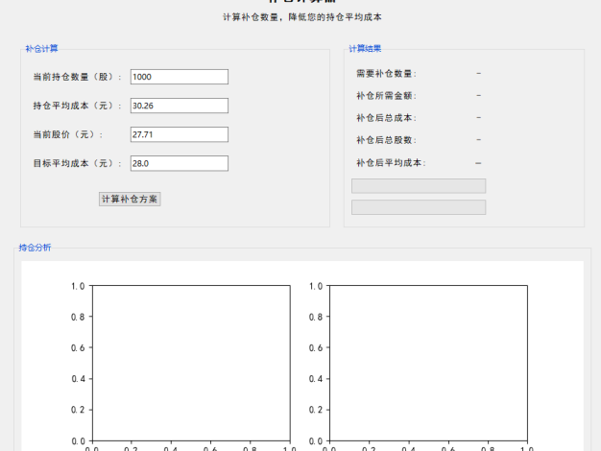Click the 目标平均成本（元） label
Image resolution: width=601 pixels, height=451 pixels.
tap(77, 163)
